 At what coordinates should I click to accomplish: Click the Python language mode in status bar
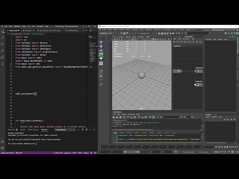tap(86, 153)
